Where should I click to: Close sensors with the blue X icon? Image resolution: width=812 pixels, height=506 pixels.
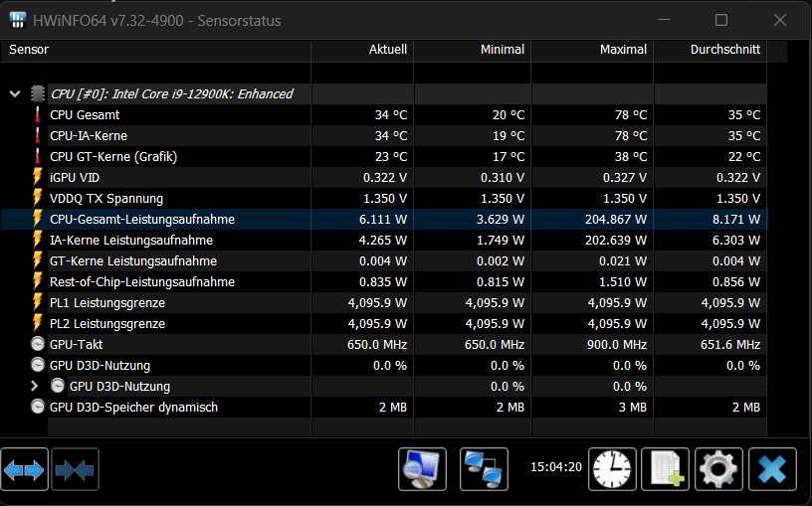[772, 469]
